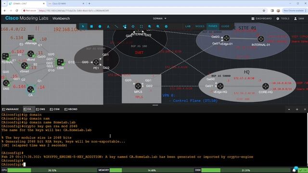Click the first magnifier zoom icon
Image resolution: width=308 pixels, height=173 pixels.
point(150,26)
